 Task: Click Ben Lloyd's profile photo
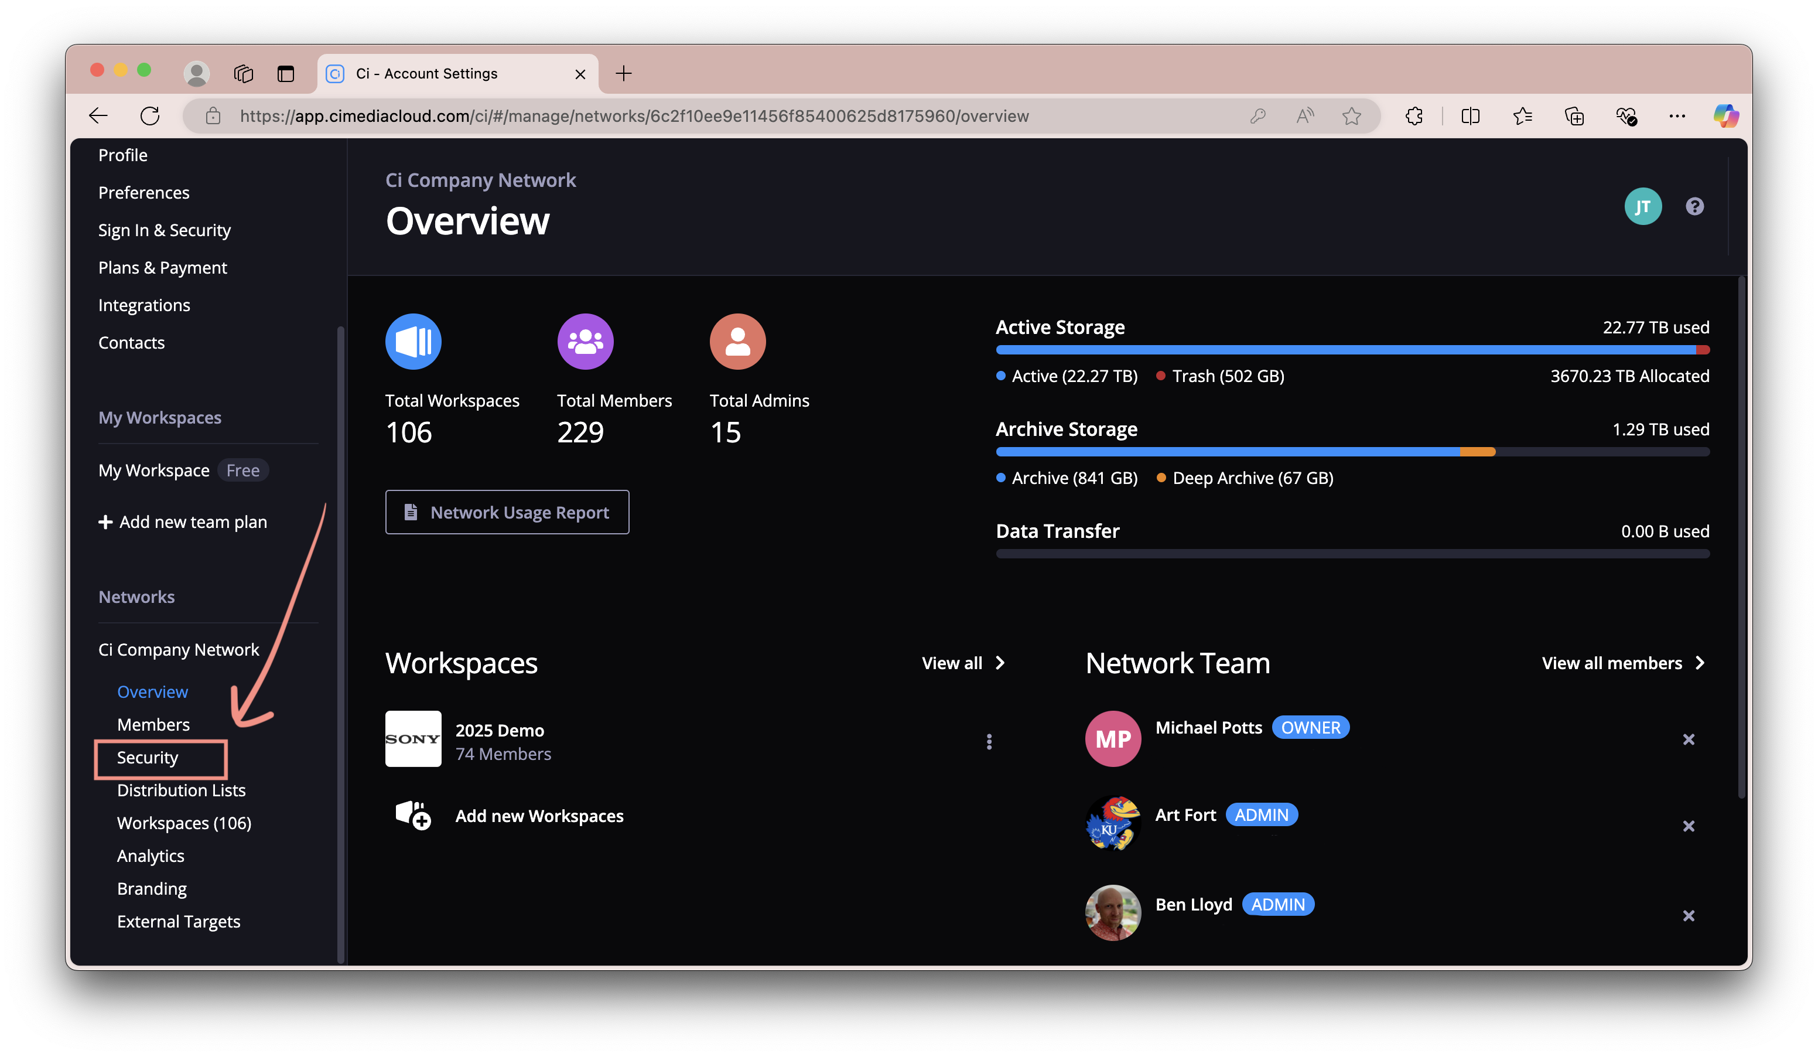pyautogui.click(x=1113, y=913)
